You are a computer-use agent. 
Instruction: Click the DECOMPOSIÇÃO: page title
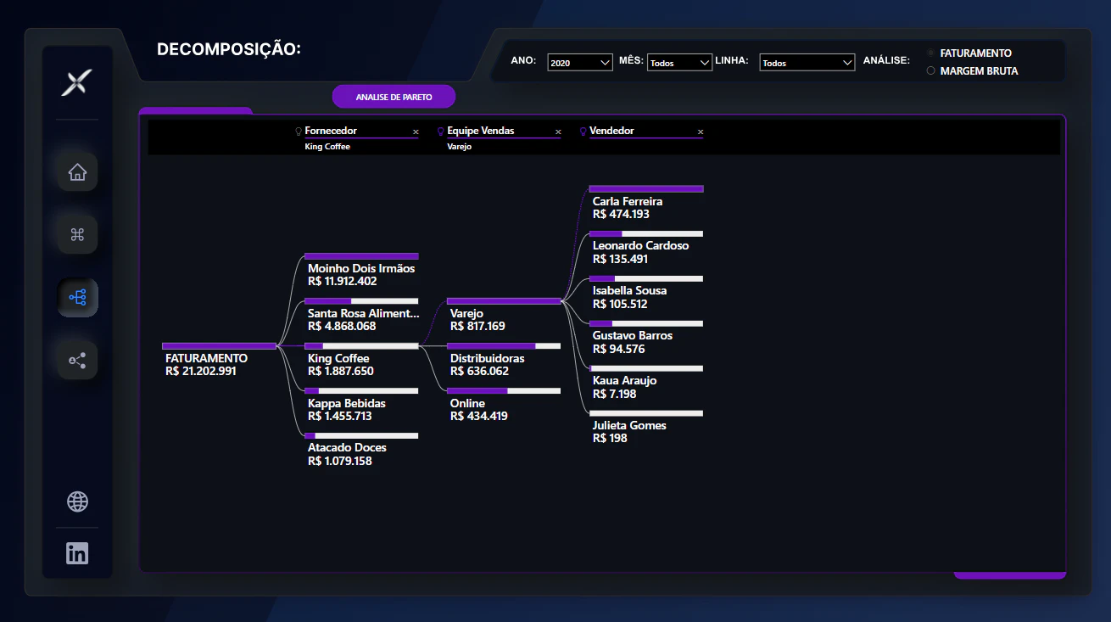[x=229, y=50]
